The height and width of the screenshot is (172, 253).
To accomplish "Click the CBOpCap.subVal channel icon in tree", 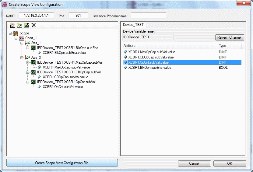I will pyautogui.click(x=33, y=72).
